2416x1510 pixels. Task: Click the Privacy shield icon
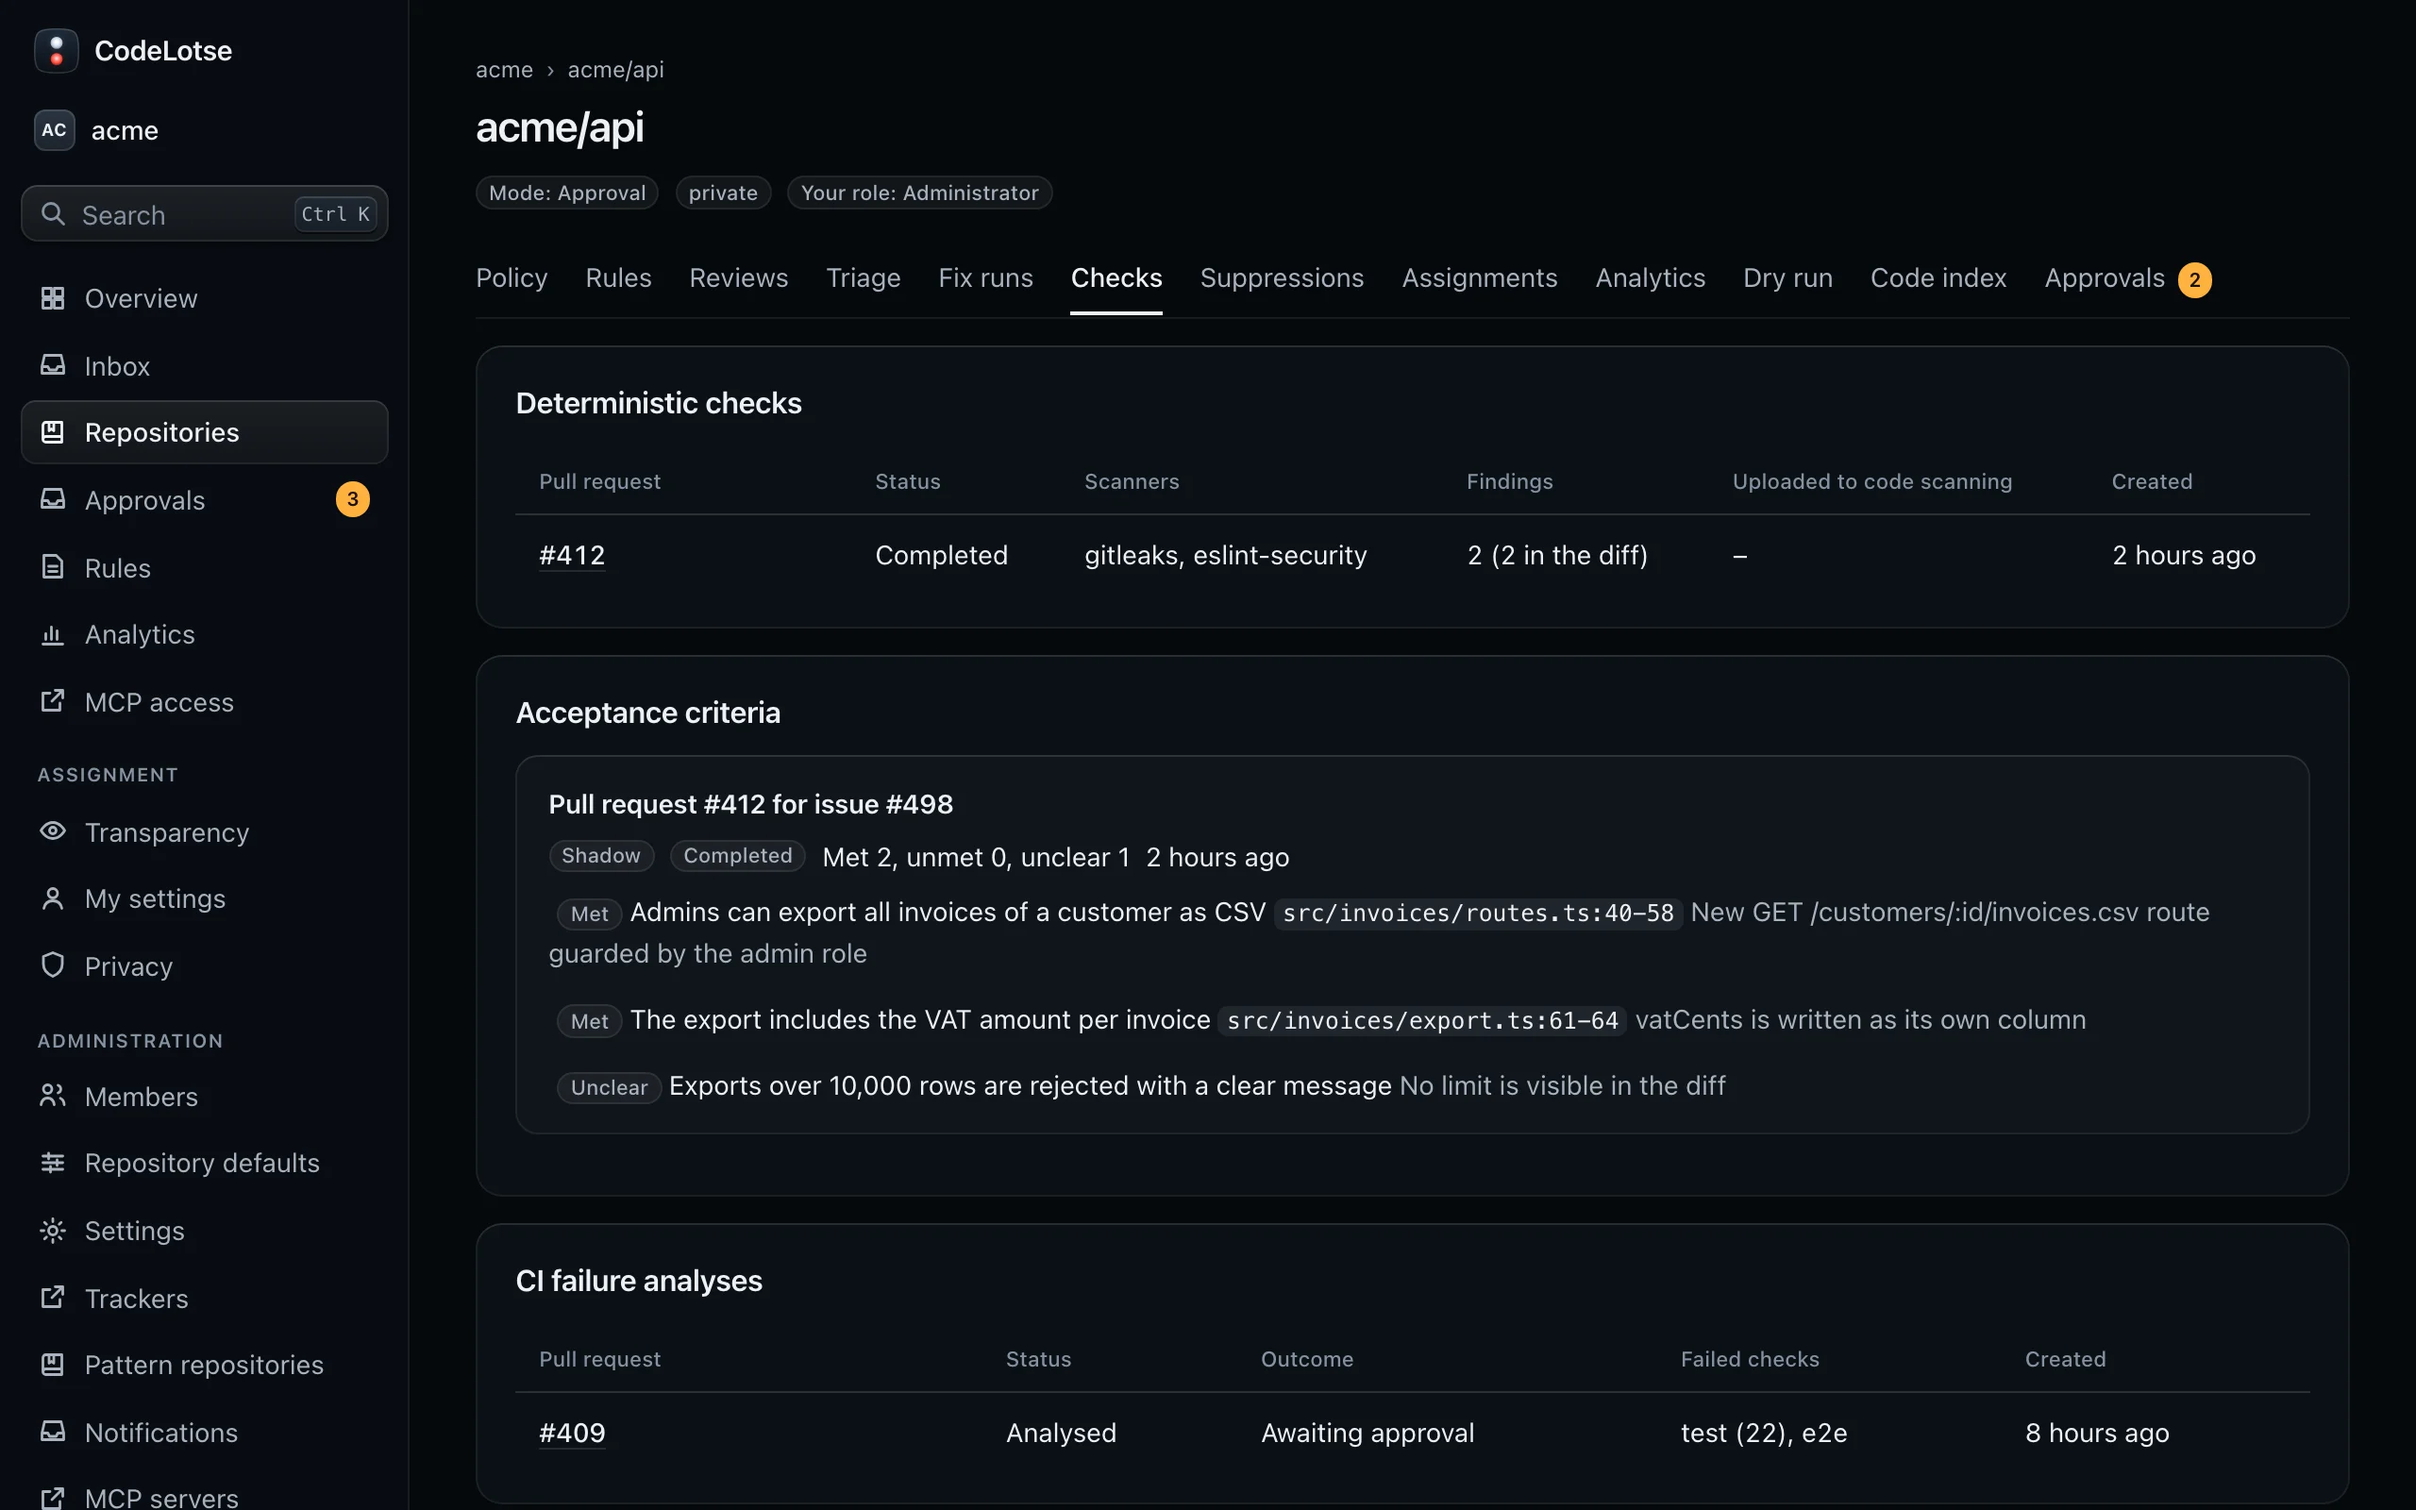53,965
